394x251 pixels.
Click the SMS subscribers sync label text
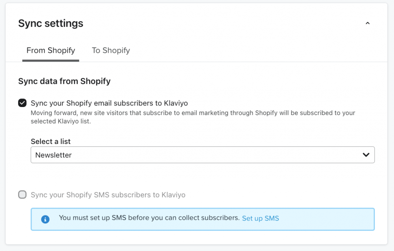click(108, 195)
